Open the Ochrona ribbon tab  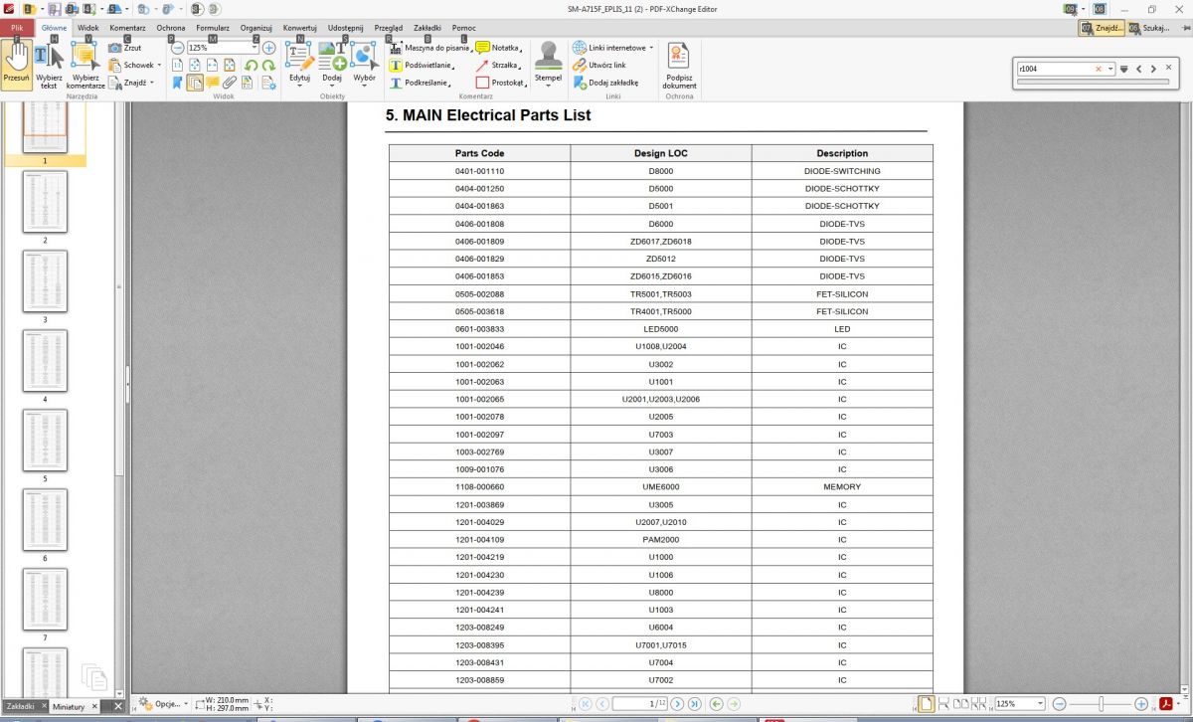tap(170, 28)
